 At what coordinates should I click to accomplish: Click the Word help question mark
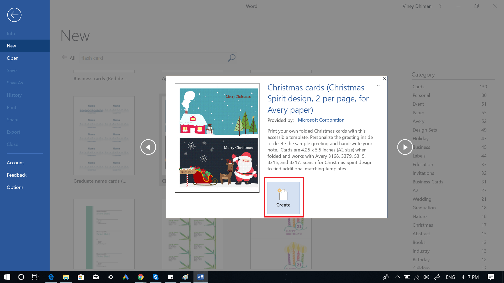click(440, 6)
